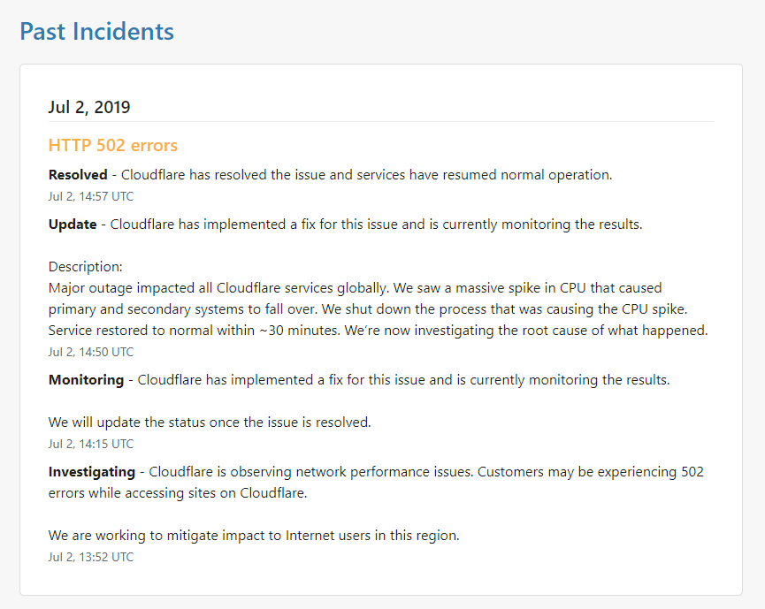Click the Jul 2, 14:15 UTC timestamp

click(91, 444)
